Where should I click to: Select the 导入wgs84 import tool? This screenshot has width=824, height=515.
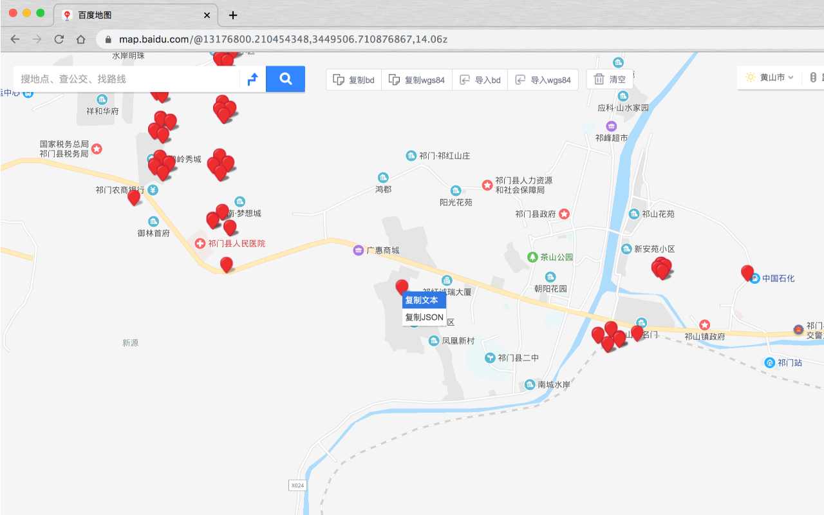click(x=520, y=80)
